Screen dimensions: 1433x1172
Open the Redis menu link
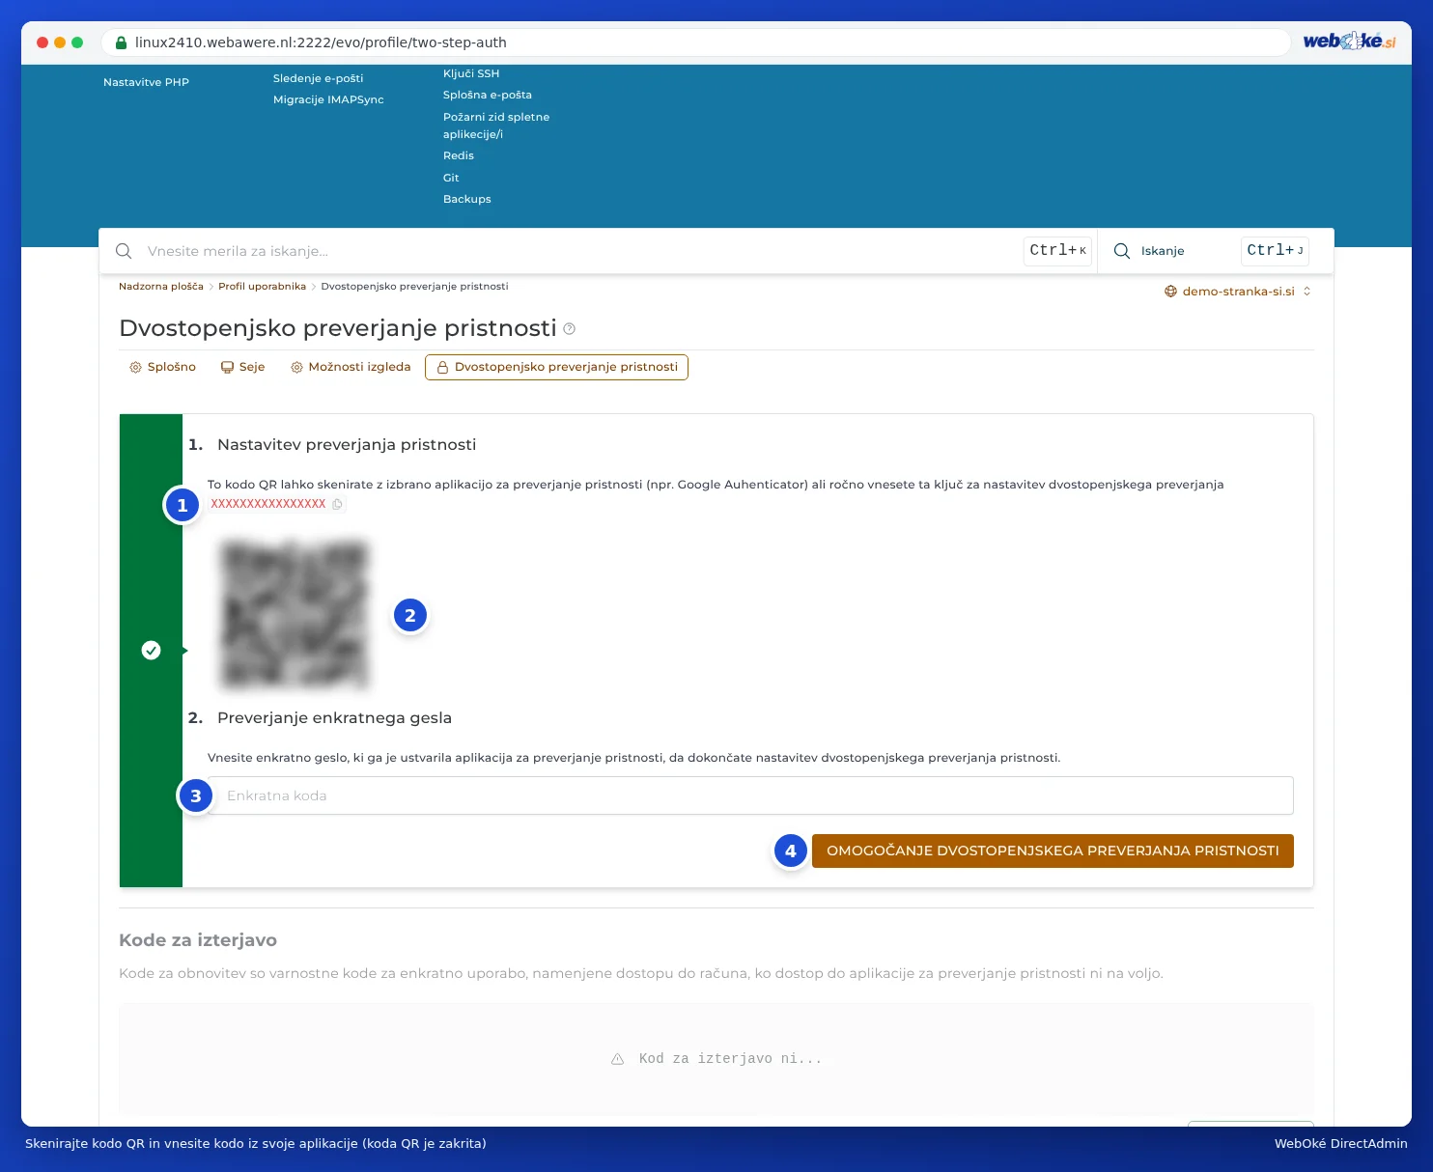(x=459, y=155)
